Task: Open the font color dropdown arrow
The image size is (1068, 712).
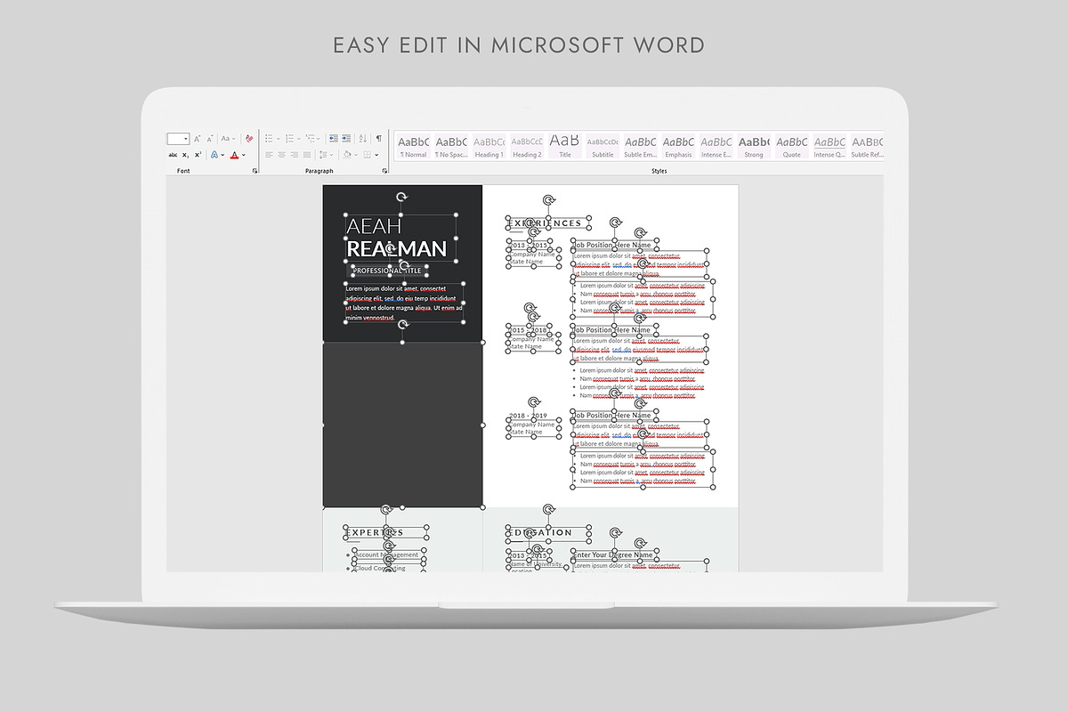Action: (x=244, y=155)
